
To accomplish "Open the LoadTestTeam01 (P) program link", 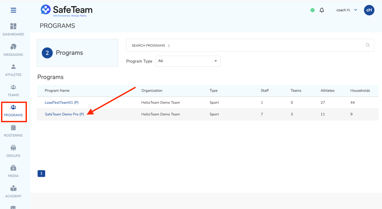I will 62,102.
